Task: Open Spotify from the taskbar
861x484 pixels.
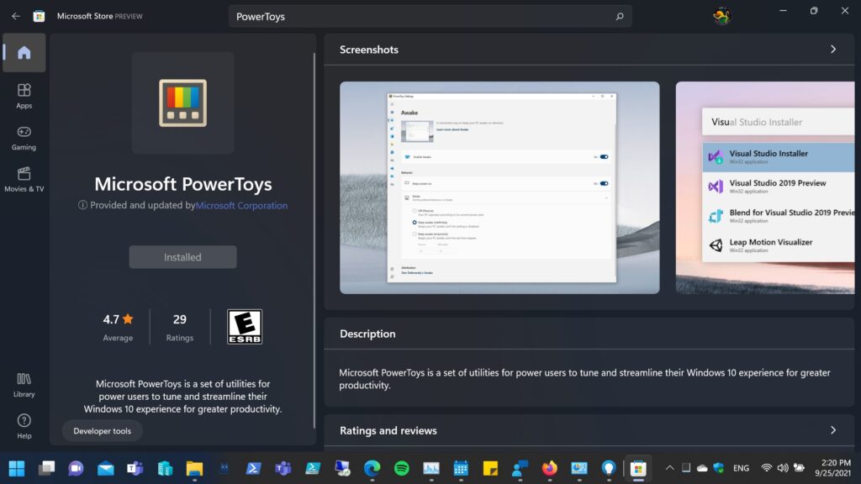Action: click(402, 468)
